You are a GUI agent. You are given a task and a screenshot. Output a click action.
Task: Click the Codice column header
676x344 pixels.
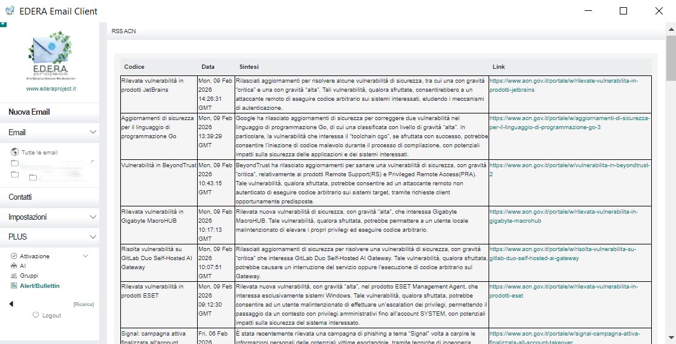coord(134,67)
